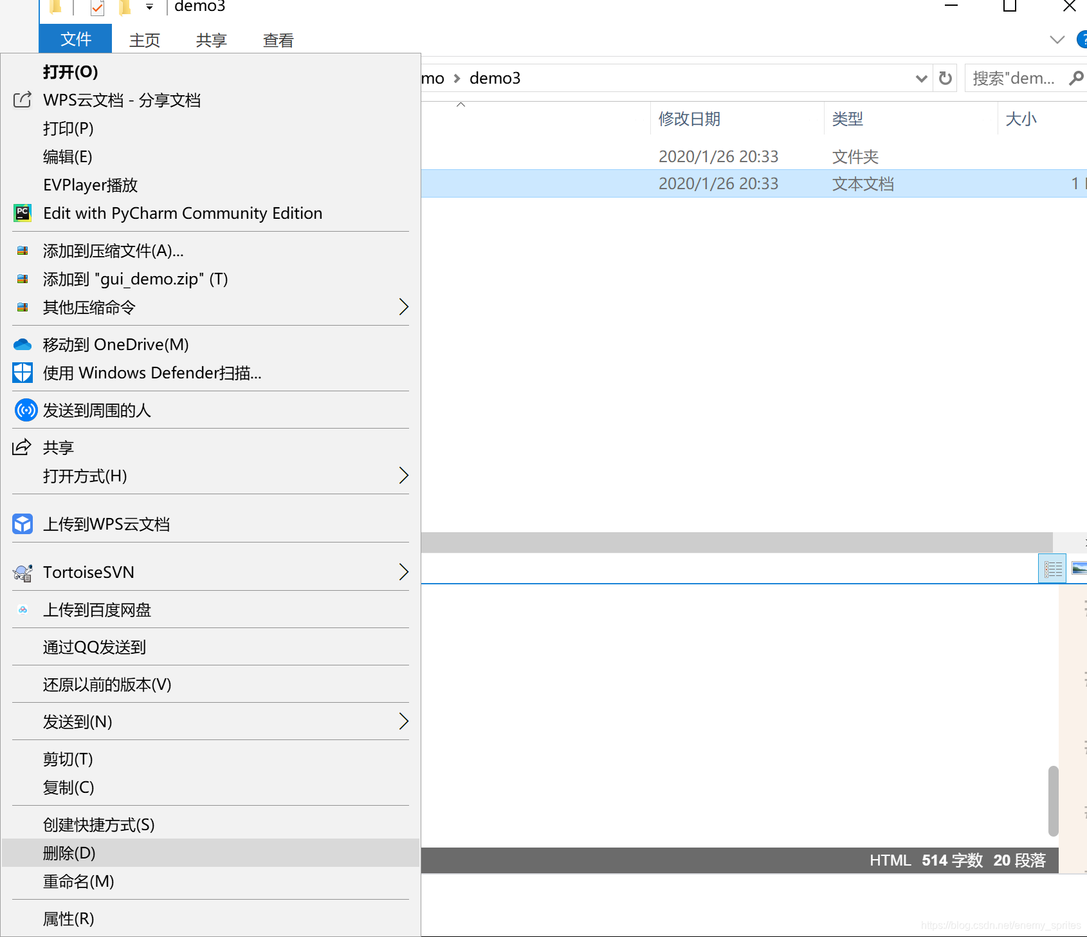The height and width of the screenshot is (937, 1087).
Task: Select 还原以前的版本(V)
Action: (x=211, y=684)
